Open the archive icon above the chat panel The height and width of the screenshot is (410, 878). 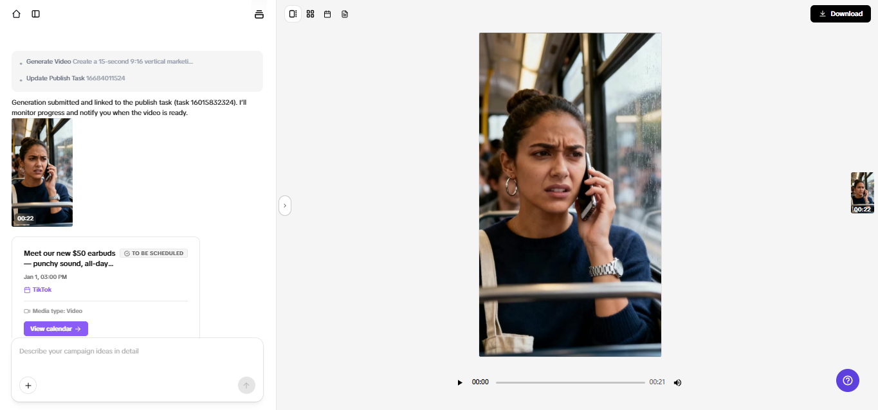tap(259, 13)
